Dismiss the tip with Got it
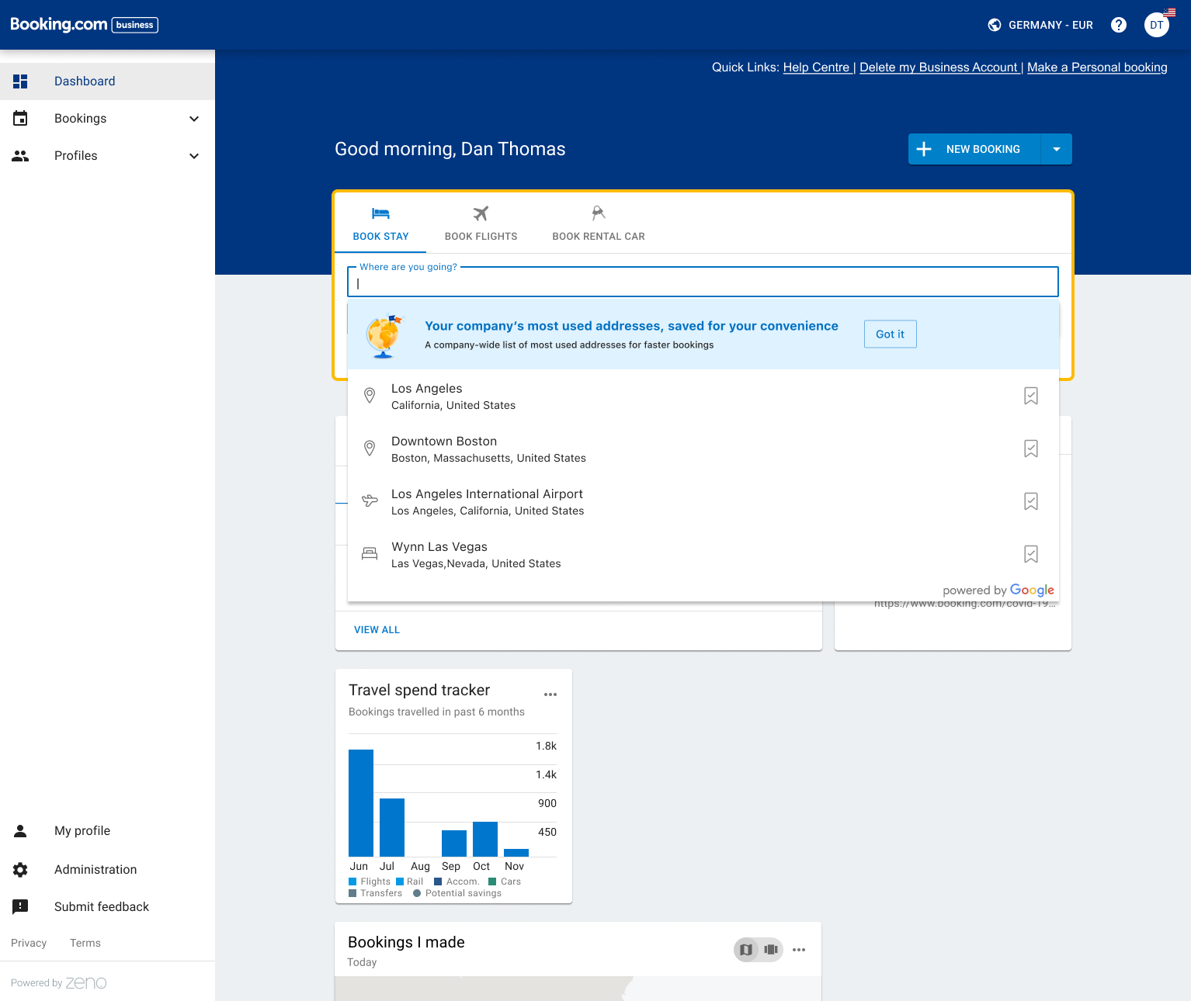Screen dimensions: 1191x1001 click(890, 334)
